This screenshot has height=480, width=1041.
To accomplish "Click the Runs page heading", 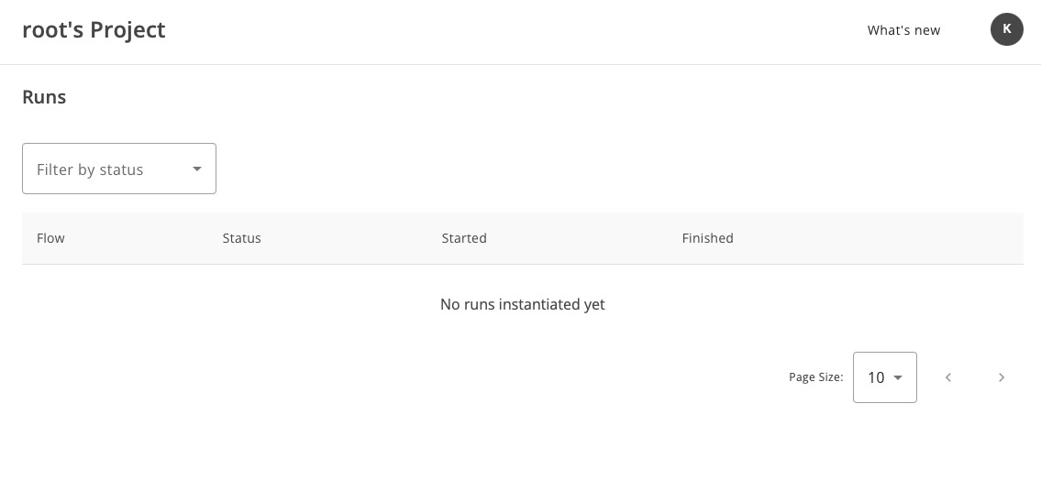I will point(44,97).
